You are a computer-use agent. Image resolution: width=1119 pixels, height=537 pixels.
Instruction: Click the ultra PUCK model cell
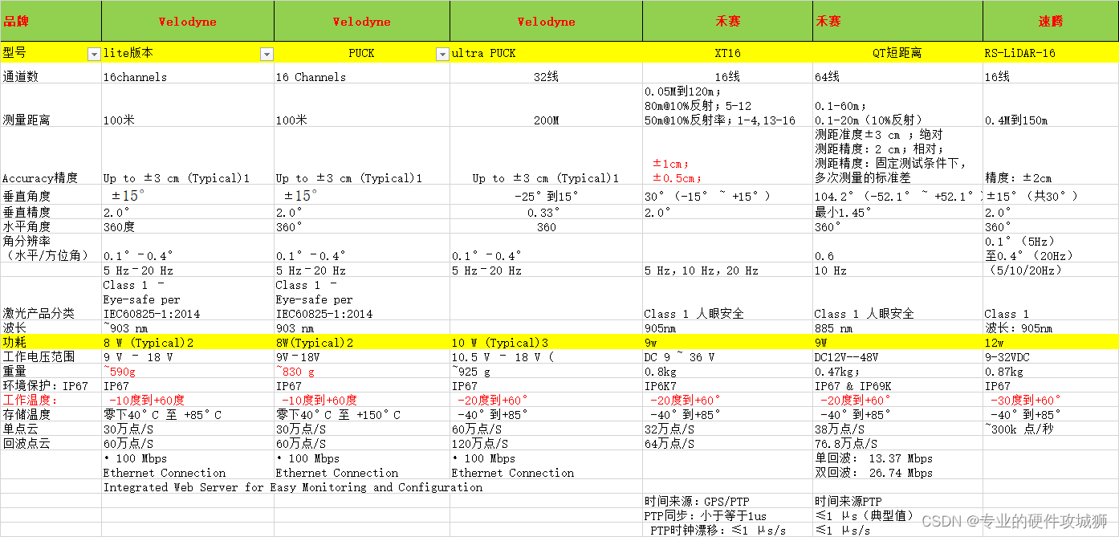(546, 53)
